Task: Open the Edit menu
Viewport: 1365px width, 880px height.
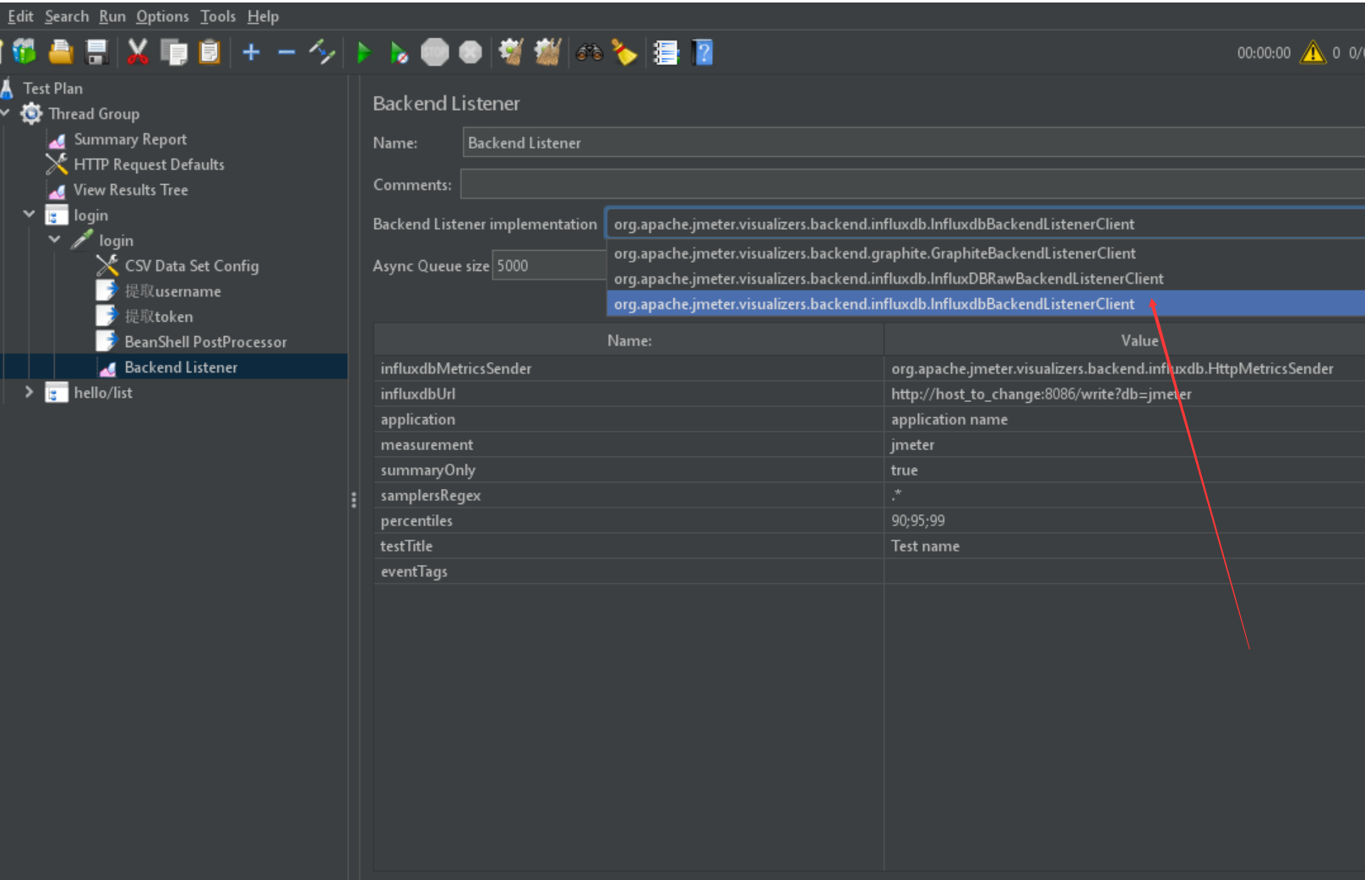Action: [x=20, y=16]
